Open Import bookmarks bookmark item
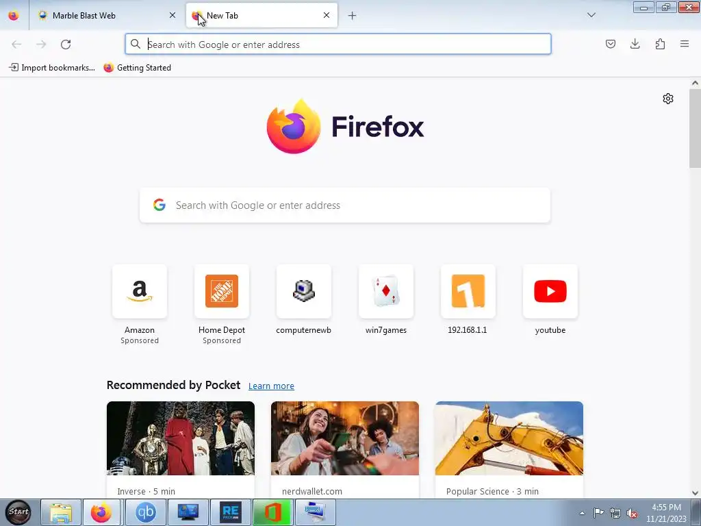 (x=52, y=68)
